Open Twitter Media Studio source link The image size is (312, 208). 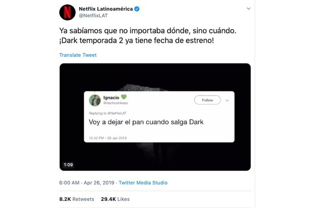tap(143, 183)
